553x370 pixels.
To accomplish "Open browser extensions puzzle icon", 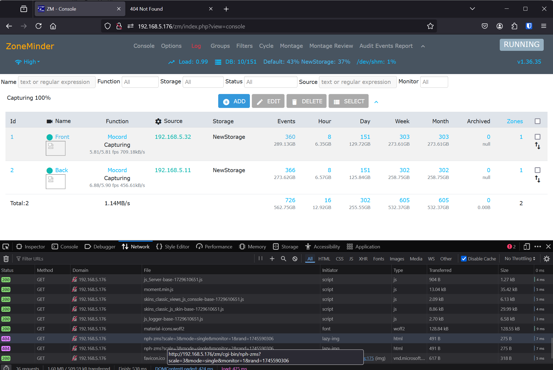I will pos(514,26).
